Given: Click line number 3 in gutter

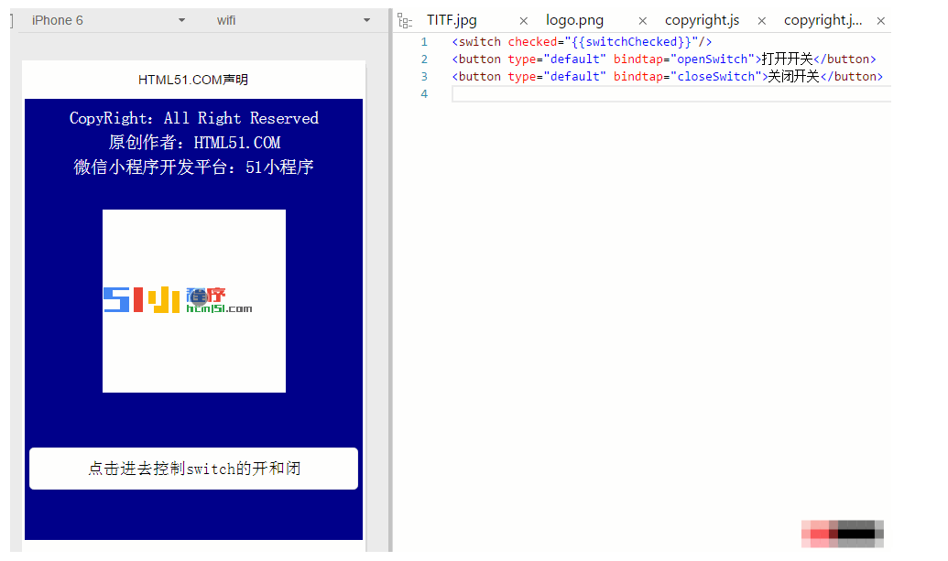Looking at the screenshot, I should coord(424,77).
